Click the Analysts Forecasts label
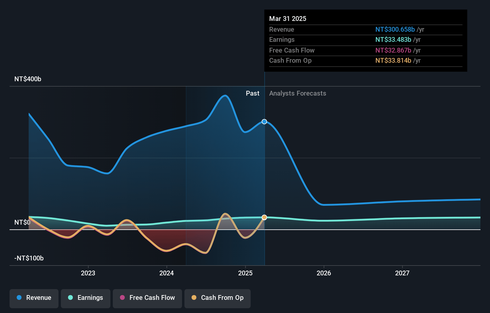The width and height of the screenshot is (490, 313). click(x=298, y=93)
